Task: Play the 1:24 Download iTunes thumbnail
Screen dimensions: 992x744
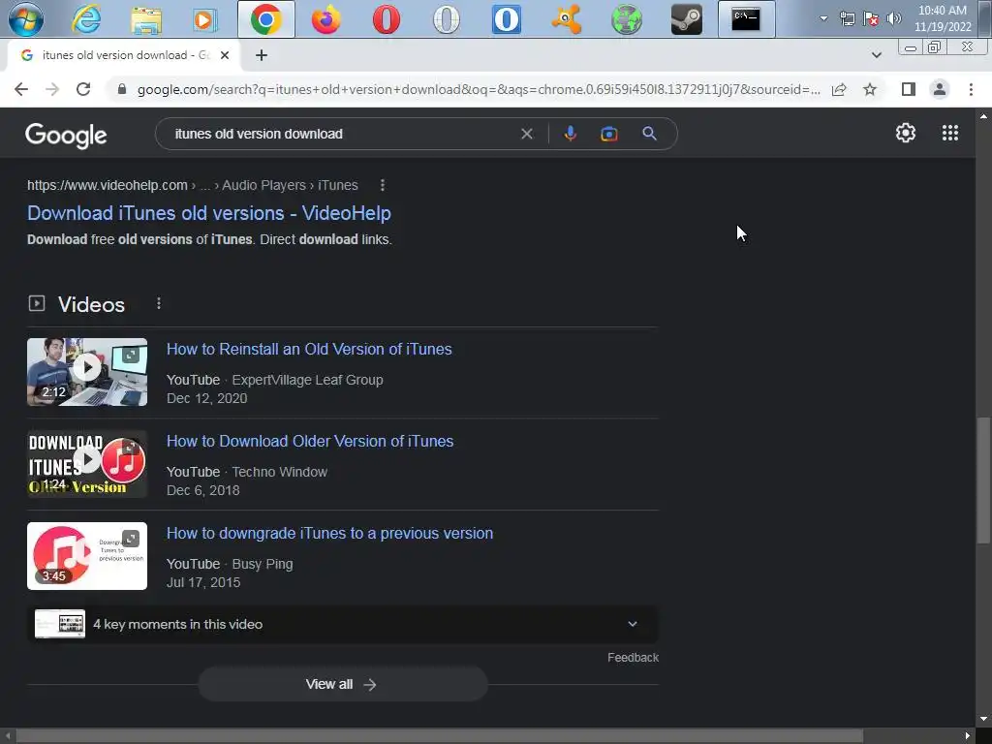Action: click(x=87, y=464)
